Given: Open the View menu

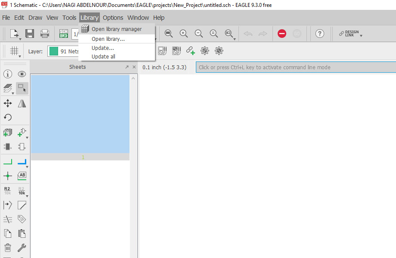Looking at the screenshot, I should point(52,18).
